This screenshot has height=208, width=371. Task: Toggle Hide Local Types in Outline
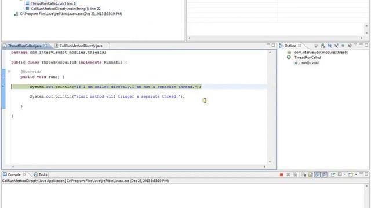pos(350,46)
